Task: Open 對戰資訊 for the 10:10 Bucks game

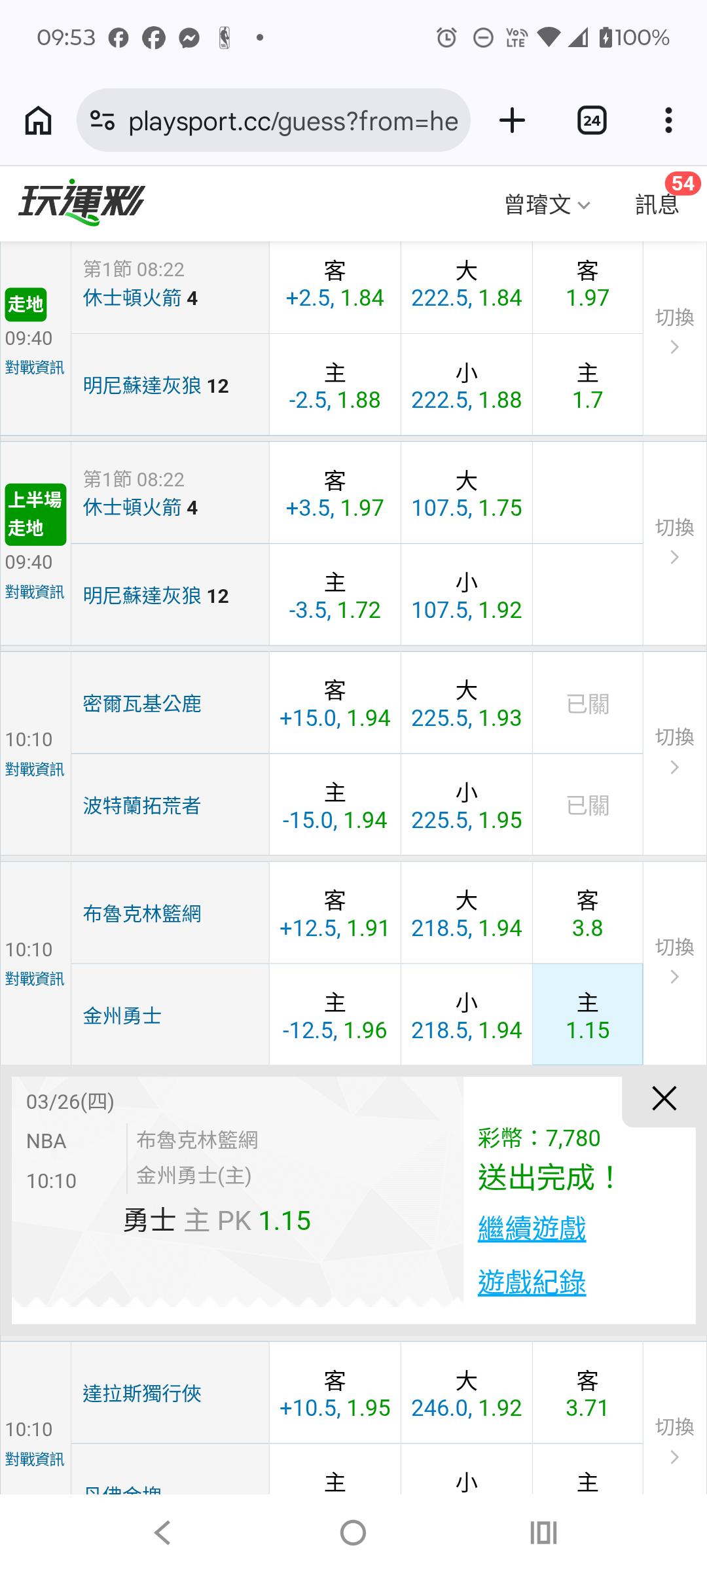Action: (x=35, y=769)
